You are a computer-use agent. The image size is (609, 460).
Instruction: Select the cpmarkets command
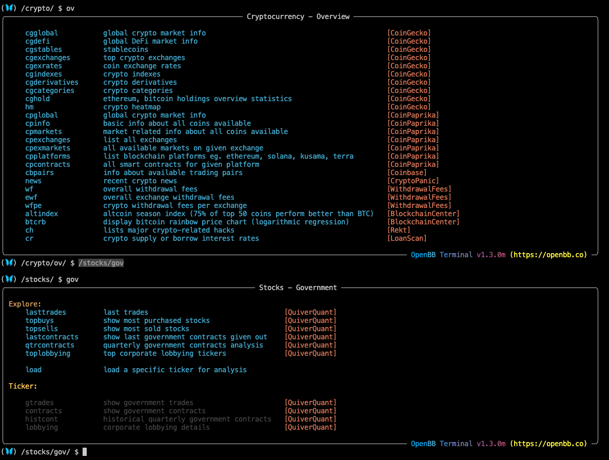(44, 131)
